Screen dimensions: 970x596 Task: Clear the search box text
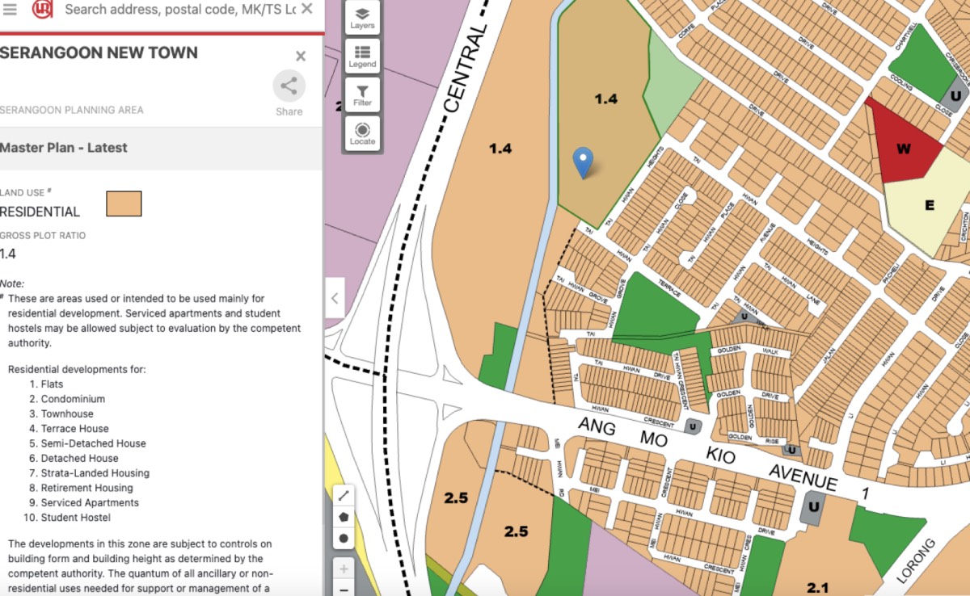pyautogui.click(x=307, y=10)
